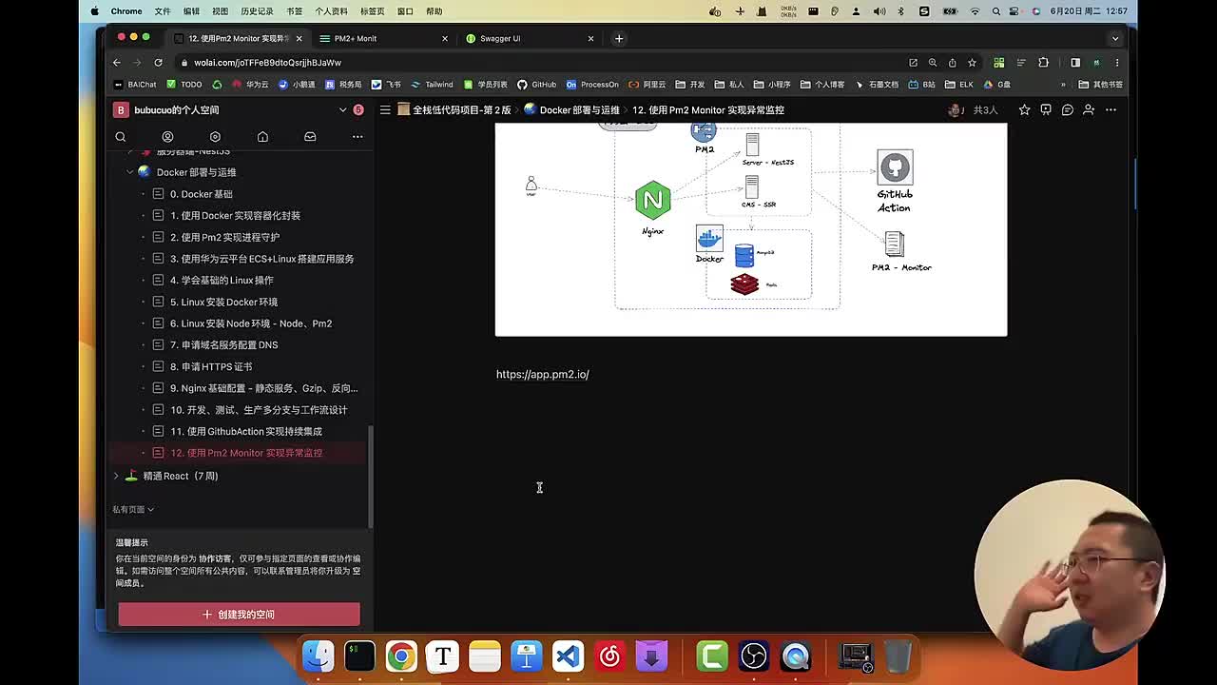Open the GitHub bookmark
Screen dimensions: 1217x685
(x=536, y=85)
